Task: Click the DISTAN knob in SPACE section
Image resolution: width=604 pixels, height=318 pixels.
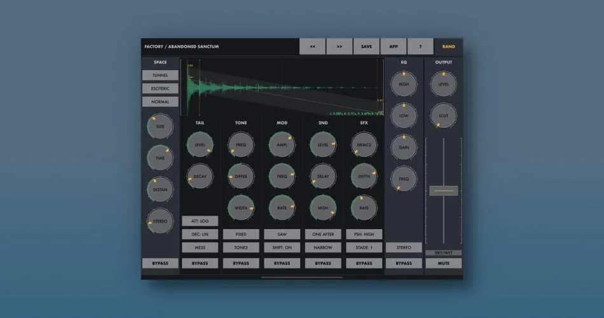Action: (x=160, y=190)
